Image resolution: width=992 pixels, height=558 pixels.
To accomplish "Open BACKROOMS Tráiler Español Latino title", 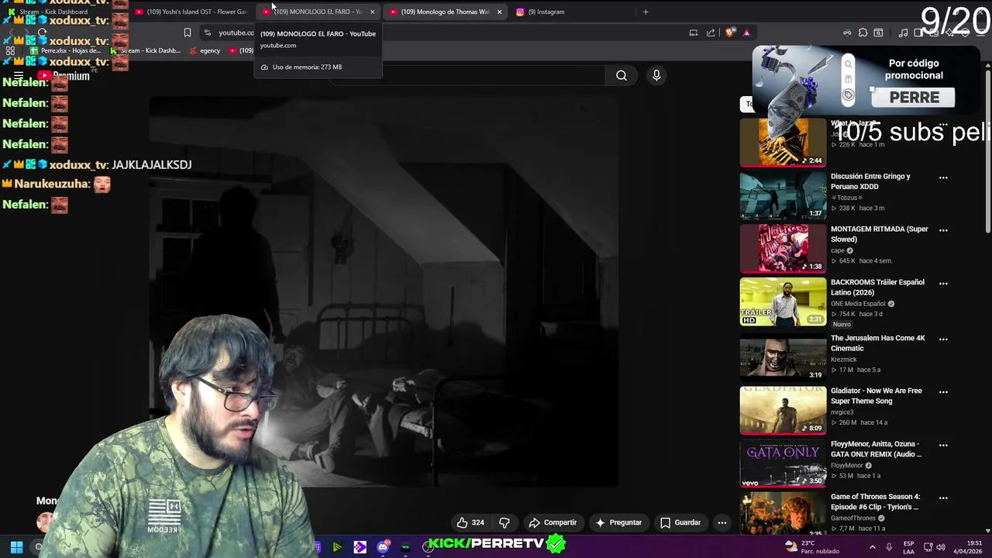I will 877,288.
